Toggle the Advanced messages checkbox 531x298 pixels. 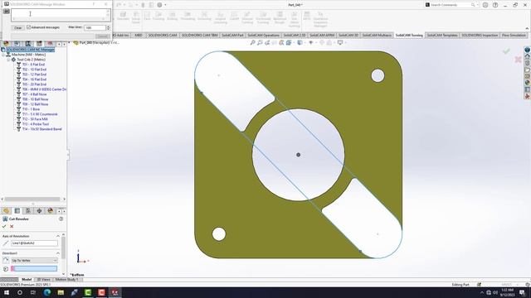coord(29,27)
